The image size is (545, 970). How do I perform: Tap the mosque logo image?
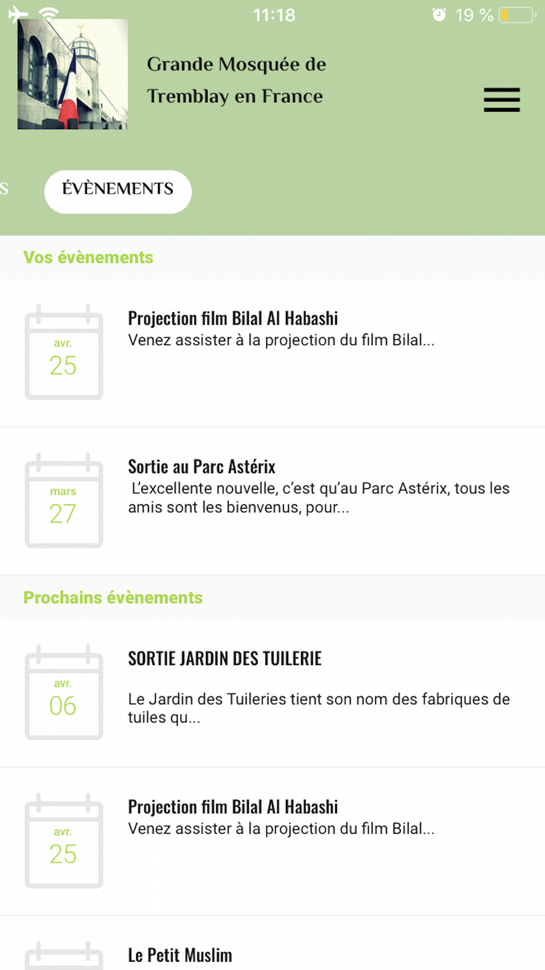[x=72, y=74]
